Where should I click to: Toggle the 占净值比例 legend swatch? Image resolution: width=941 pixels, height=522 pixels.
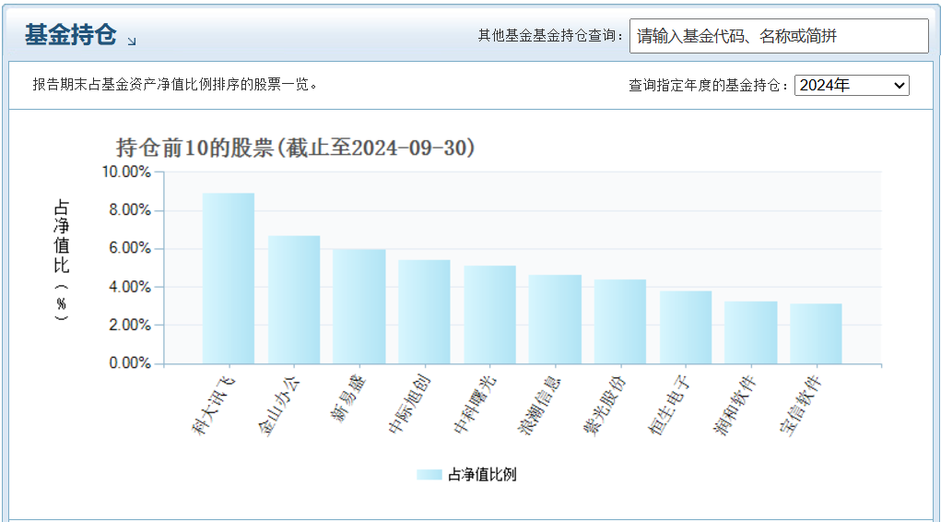[429, 475]
